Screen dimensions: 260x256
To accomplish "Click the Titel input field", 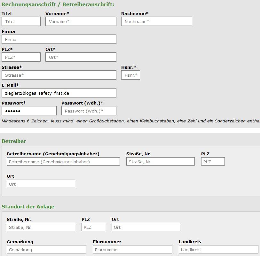I will pos(21,21).
